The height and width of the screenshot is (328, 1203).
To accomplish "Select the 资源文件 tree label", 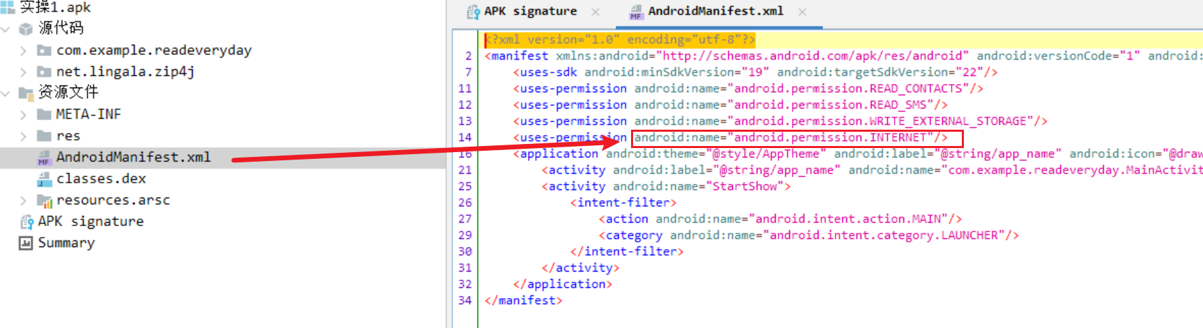I will (x=68, y=92).
